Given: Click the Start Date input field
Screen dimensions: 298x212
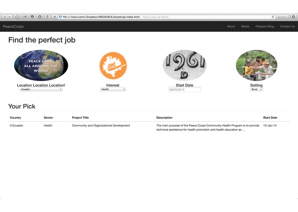Looking at the screenshot, I should pyautogui.click(x=185, y=90).
